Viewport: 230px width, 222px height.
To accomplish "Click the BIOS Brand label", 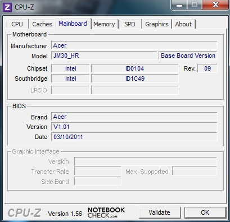I will [39, 117].
